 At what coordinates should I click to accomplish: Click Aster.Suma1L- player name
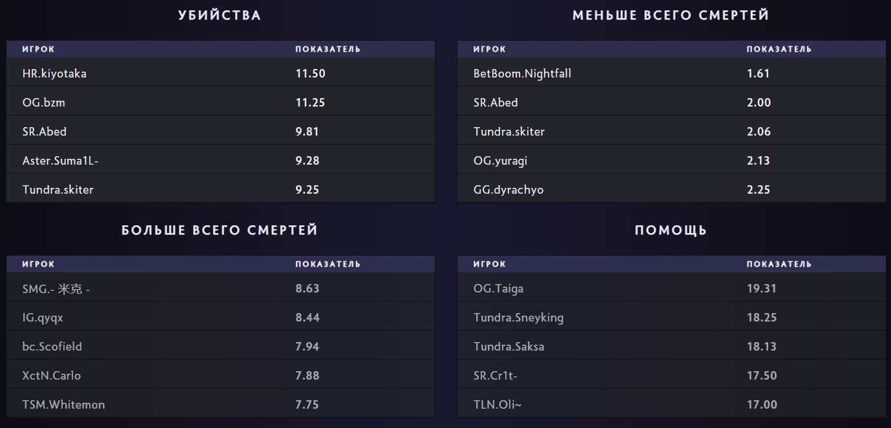coord(60,161)
